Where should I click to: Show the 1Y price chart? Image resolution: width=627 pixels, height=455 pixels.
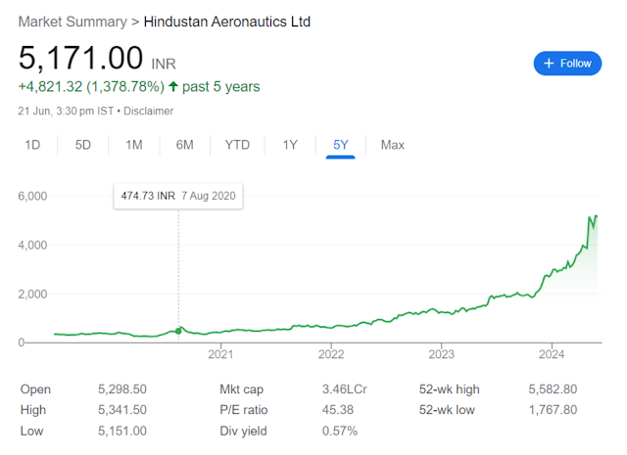click(290, 145)
